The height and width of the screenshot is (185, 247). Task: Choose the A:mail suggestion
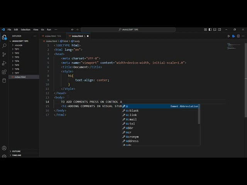(161, 119)
